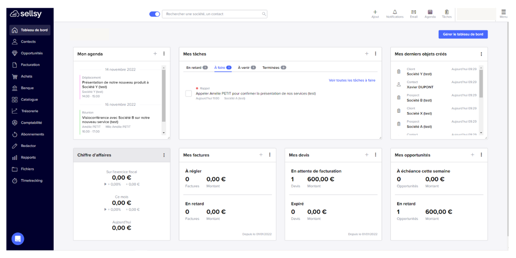The image size is (516, 258).
Task: Open the chat support bubble
Action: [x=18, y=239]
